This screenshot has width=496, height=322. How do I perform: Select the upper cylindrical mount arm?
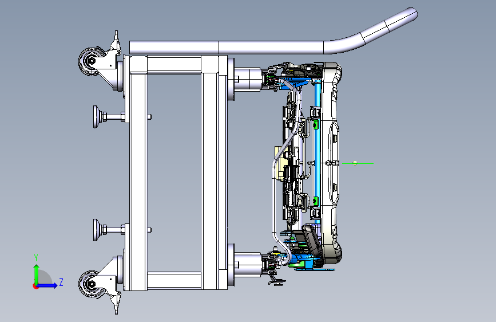(x=248, y=78)
